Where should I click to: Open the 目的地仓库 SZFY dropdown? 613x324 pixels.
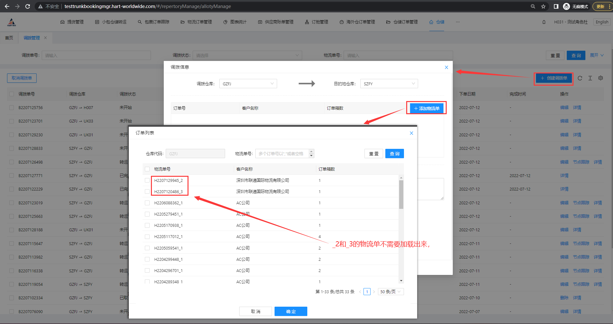389,84
